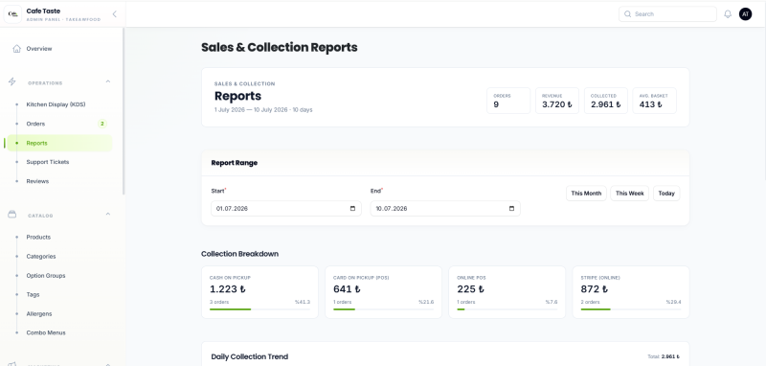Collapse the sidebar with the chevron arrow

coord(114,14)
